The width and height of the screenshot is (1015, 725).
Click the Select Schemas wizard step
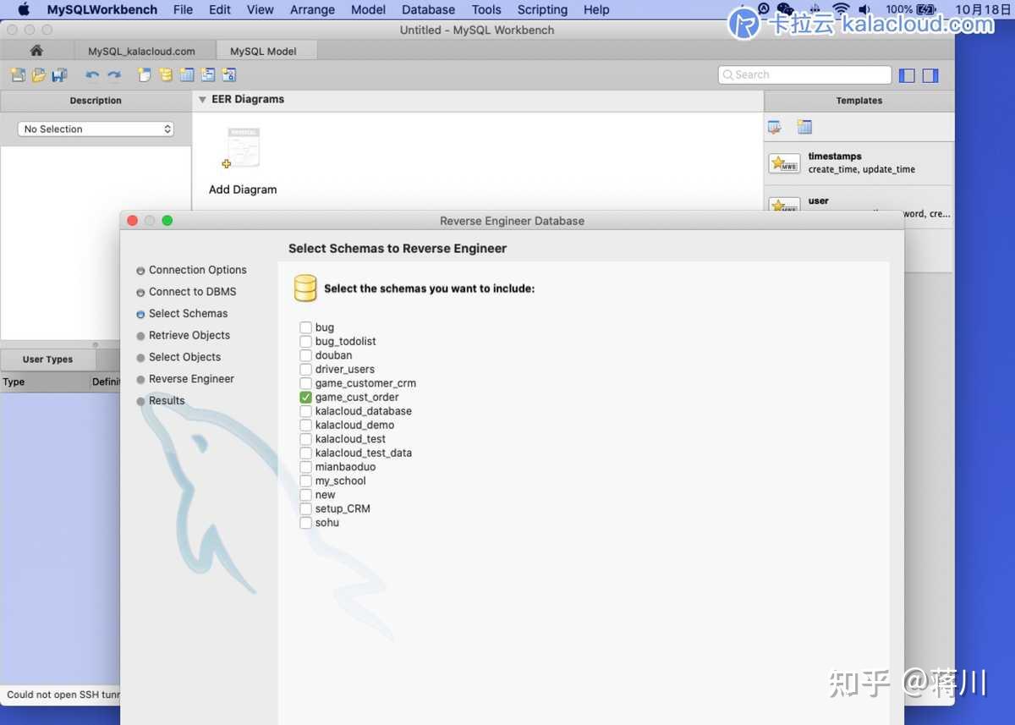[x=189, y=314]
